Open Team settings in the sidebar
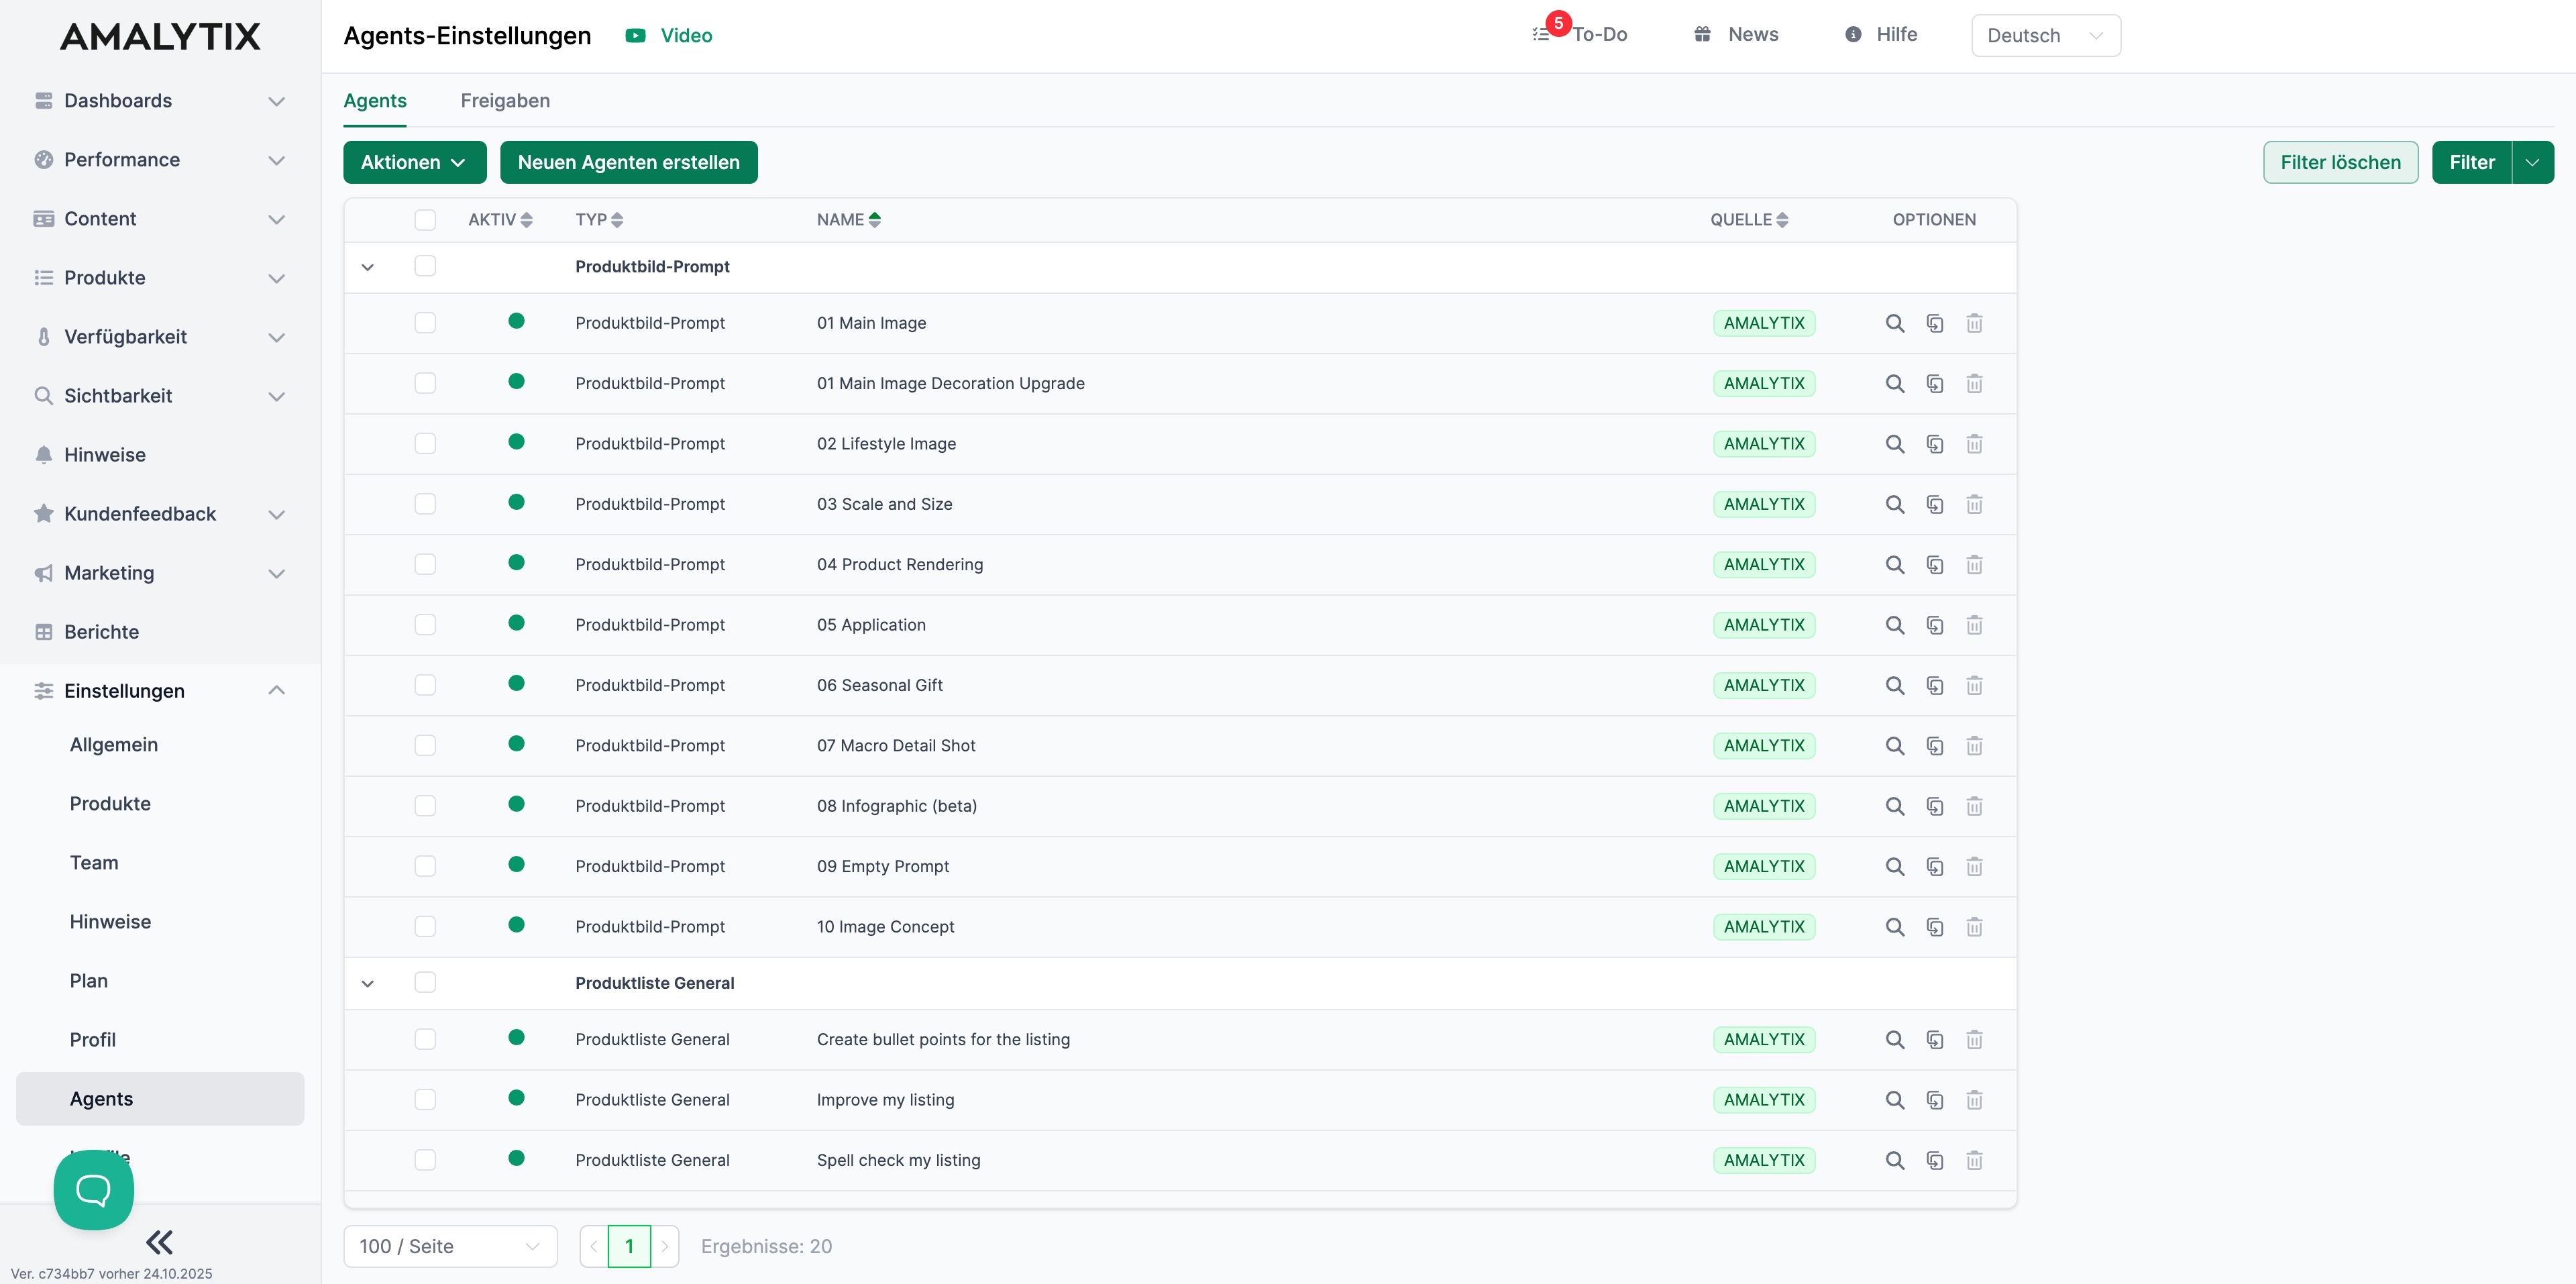Image resolution: width=2576 pixels, height=1284 pixels. (94, 862)
